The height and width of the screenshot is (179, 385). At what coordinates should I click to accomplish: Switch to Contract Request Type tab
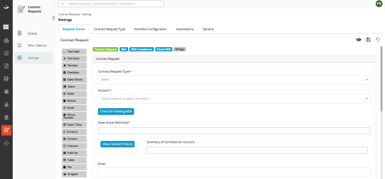[109, 29]
